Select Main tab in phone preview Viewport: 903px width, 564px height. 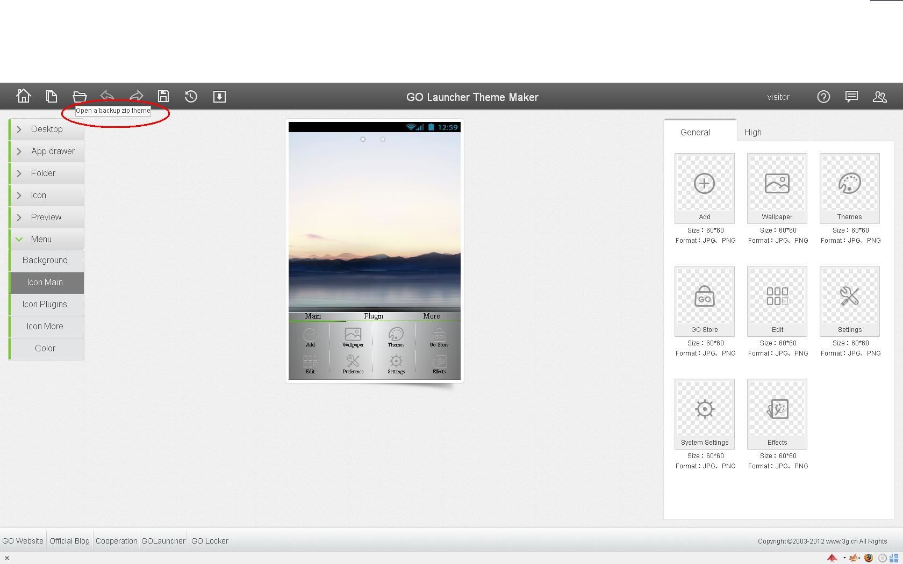point(313,316)
